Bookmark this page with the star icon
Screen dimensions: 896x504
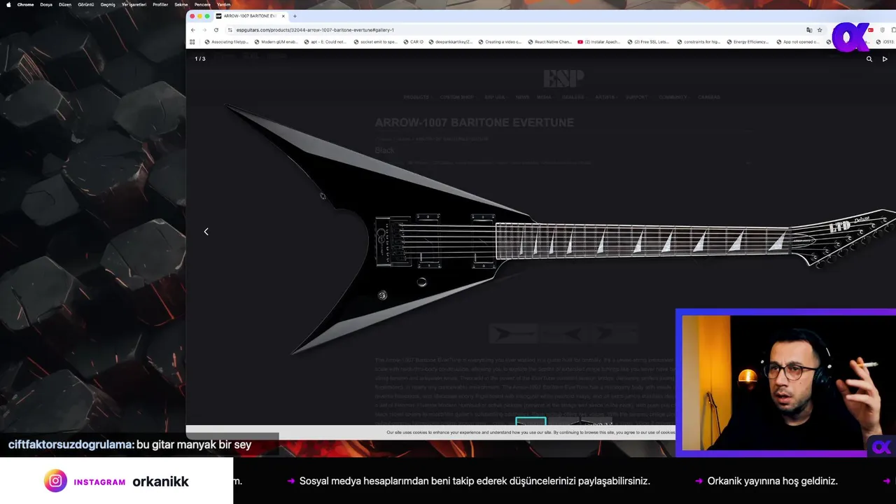[x=820, y=30]
